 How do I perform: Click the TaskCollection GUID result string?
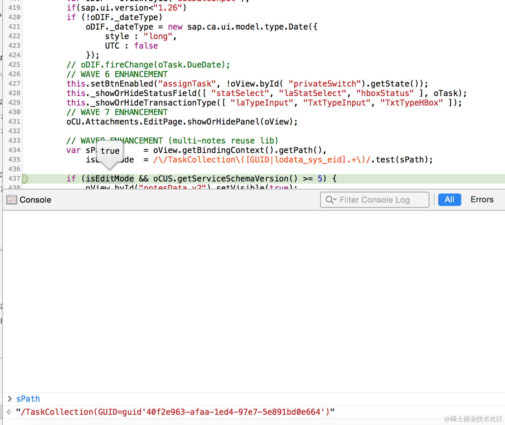point(175,412)
